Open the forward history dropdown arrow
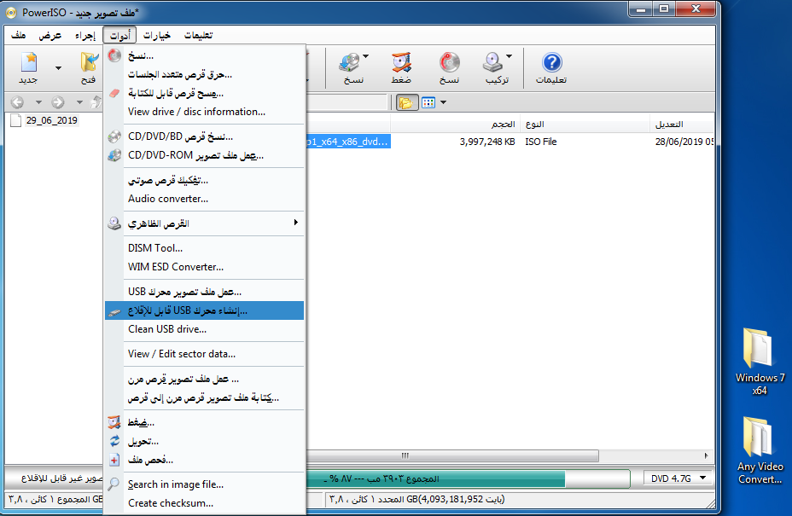The height and width of the screenshot is (516, 792). pos(79,102)
